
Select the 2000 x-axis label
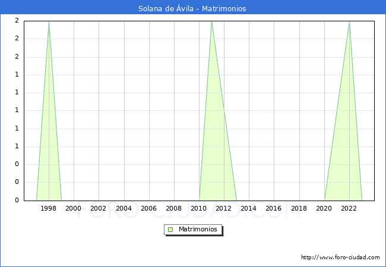[74, 208]
